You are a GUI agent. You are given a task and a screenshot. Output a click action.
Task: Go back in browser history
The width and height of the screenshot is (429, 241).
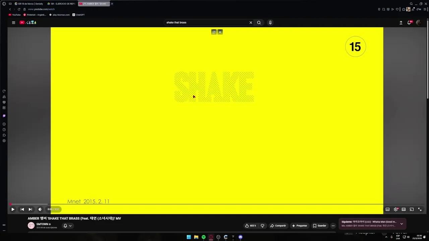[x=10, y=9]
